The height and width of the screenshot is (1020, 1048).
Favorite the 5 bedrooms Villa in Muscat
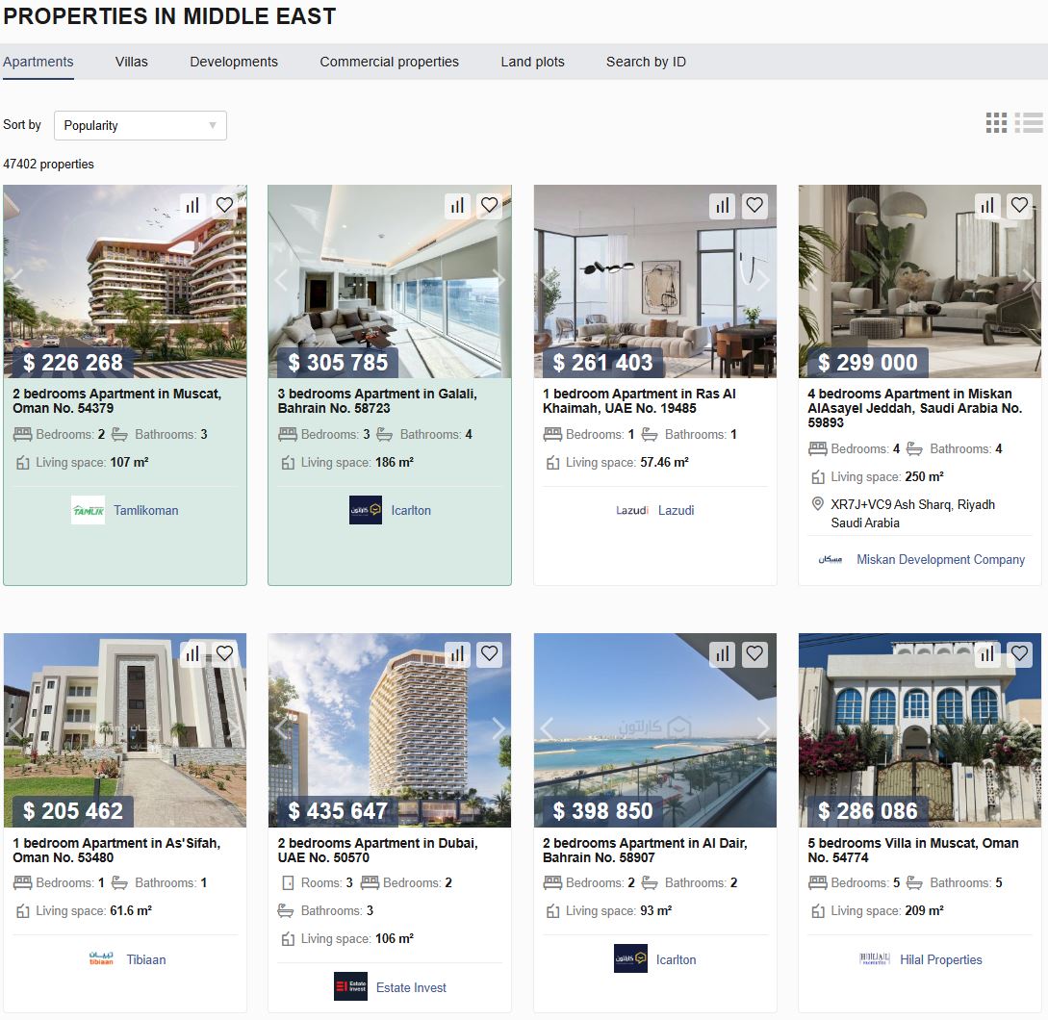1019,653
